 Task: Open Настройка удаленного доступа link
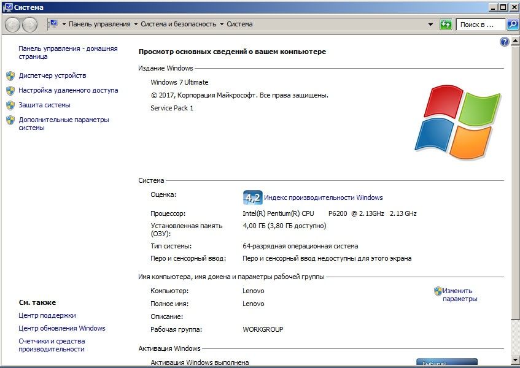68,90
